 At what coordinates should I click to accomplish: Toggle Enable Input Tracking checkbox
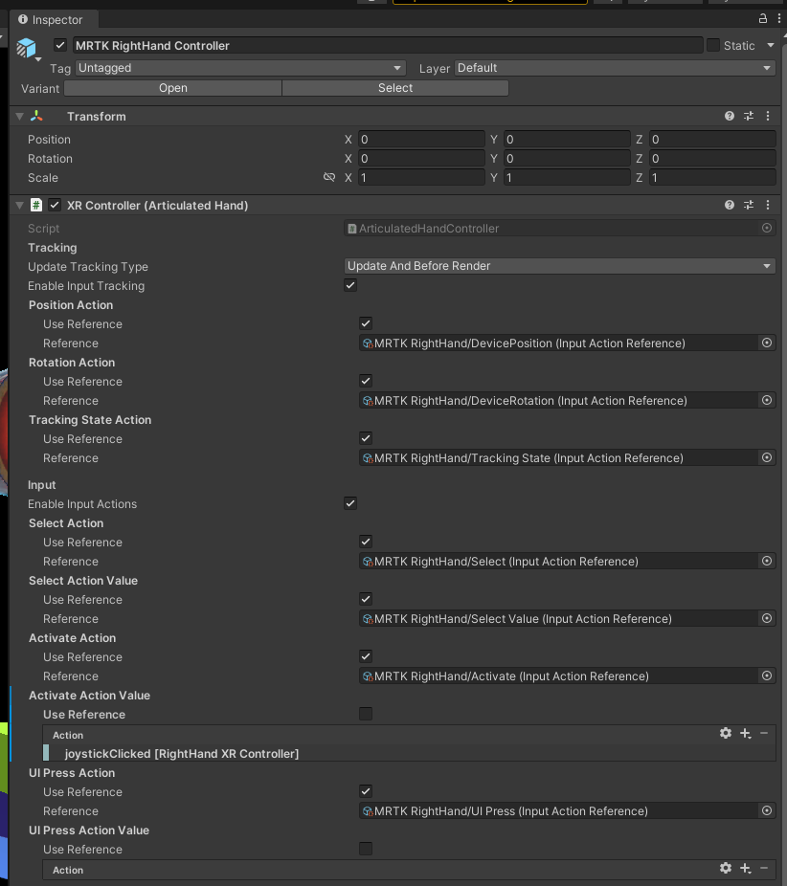pyautogui.click(x=350, y=285)
